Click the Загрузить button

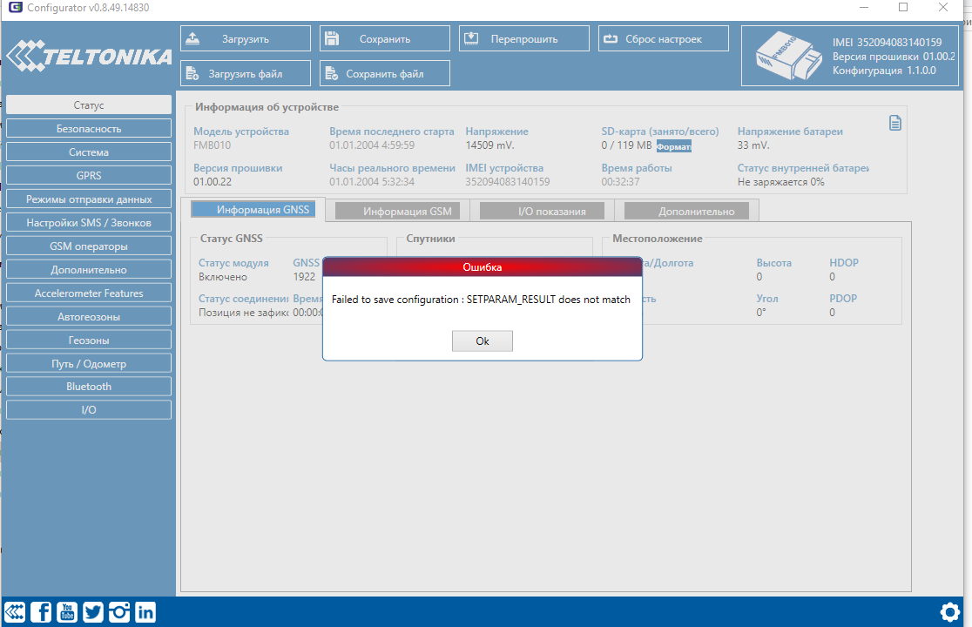pos(246,38)
